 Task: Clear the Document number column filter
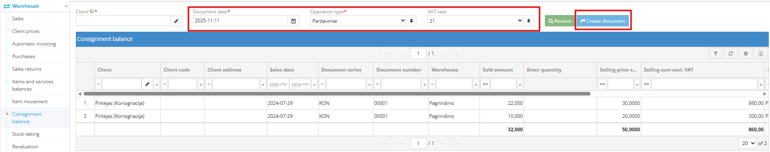tap(425, 85)
